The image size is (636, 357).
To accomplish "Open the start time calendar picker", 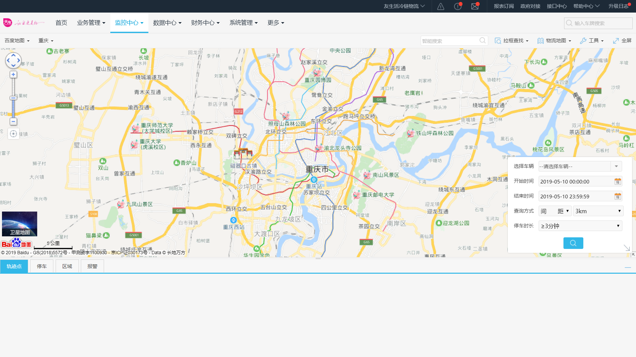I will point(617,181).
